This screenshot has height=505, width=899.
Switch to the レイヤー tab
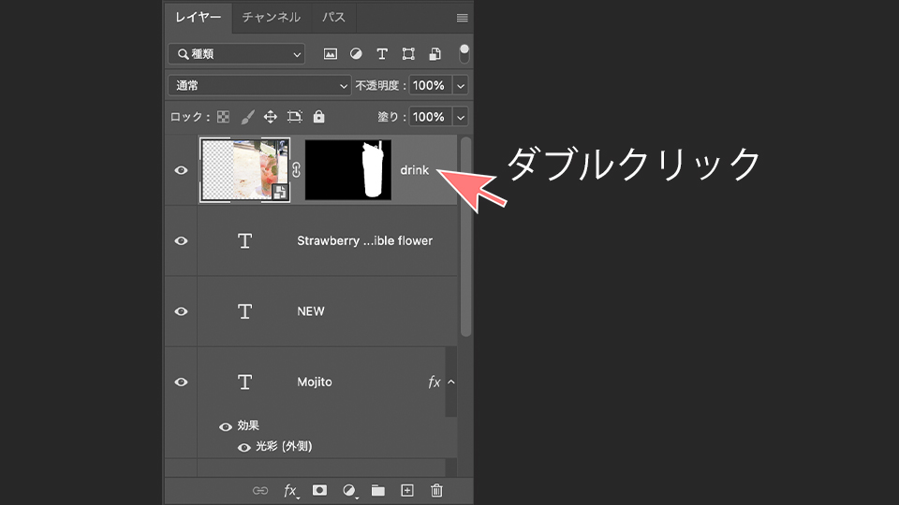tap(199, 17)
